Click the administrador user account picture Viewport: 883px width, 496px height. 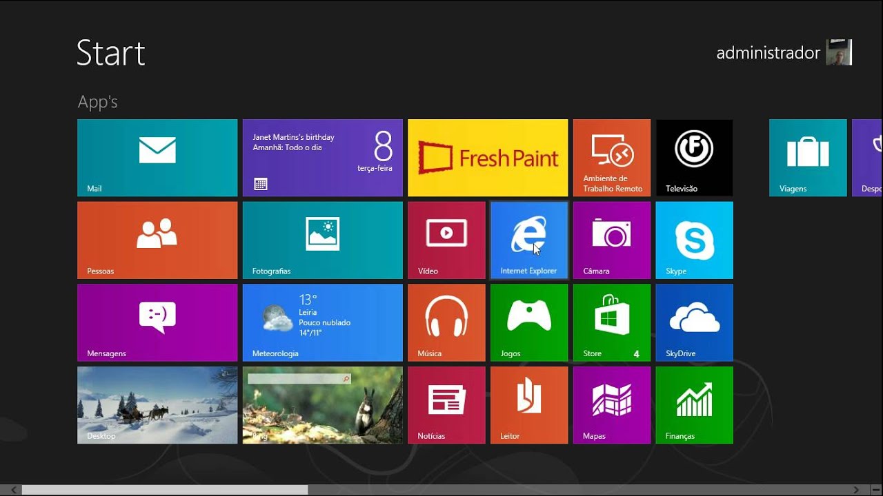click(x=840, y=52)
